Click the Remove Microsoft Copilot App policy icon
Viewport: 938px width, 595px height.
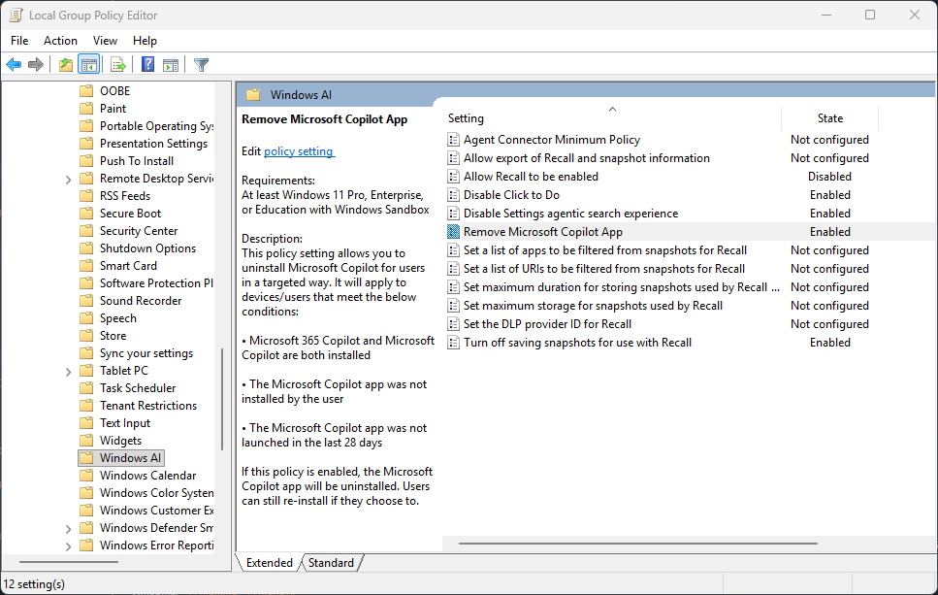[x=453, y=232]
